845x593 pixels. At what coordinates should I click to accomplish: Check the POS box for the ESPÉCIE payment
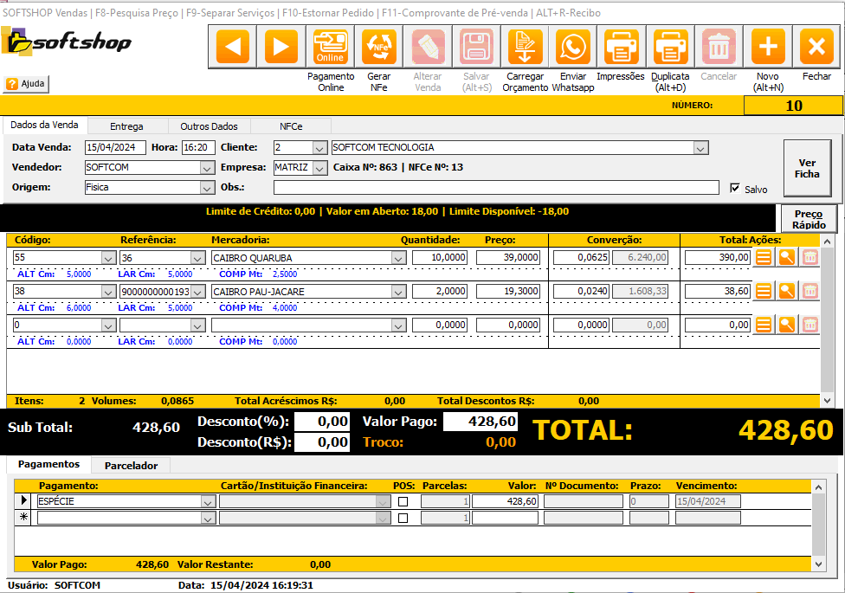click(403, 501)
